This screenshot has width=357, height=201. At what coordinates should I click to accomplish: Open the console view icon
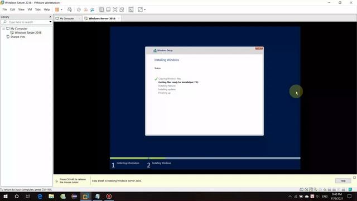point(131,9)
